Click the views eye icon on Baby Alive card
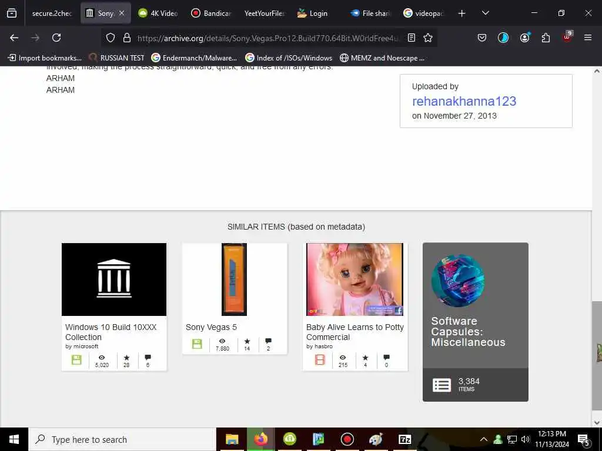Image resolution: width=602 pixels, height=451 pixels. pyautogui.click(x=343, y=358)
